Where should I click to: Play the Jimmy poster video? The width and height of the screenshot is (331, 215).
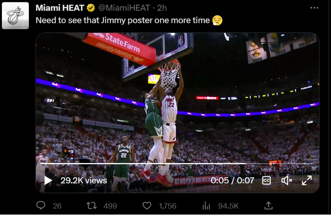[x=48, y=180]
